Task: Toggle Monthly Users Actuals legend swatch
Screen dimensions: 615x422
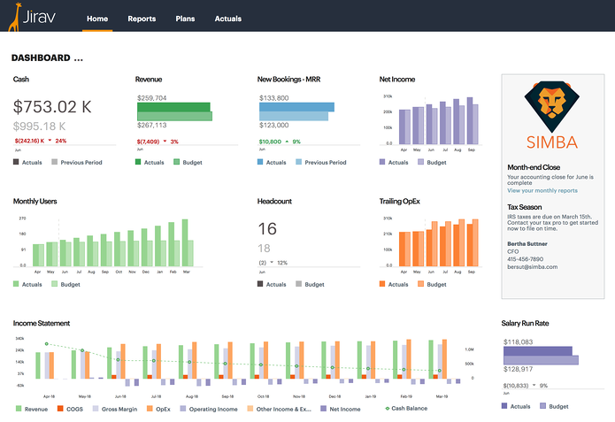Action: [x=16, y=284]
